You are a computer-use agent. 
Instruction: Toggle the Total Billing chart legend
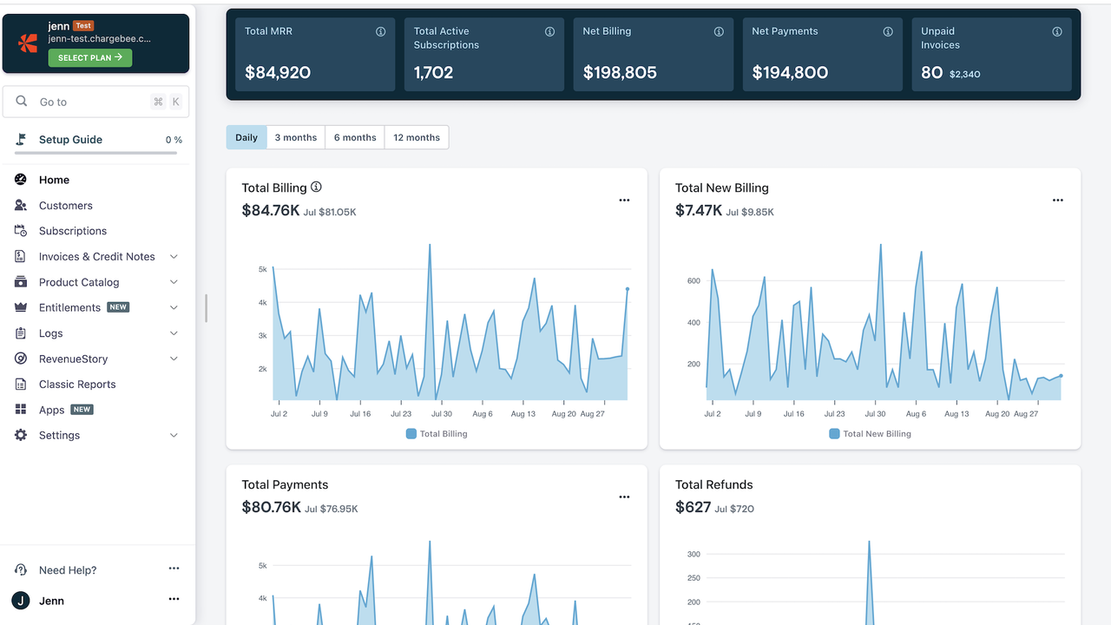[436, 433]
